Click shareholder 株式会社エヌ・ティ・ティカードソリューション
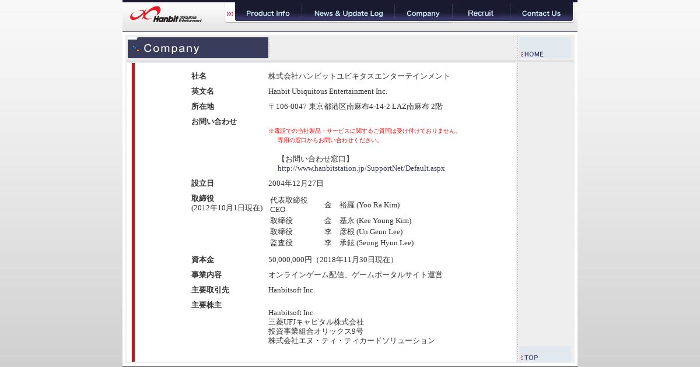 (352, 341)
